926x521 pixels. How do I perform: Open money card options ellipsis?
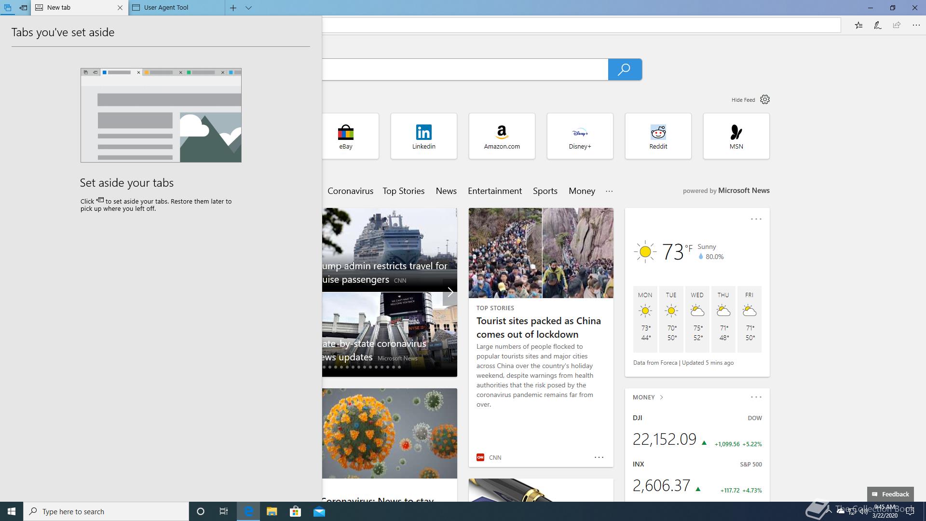(756, 397)
